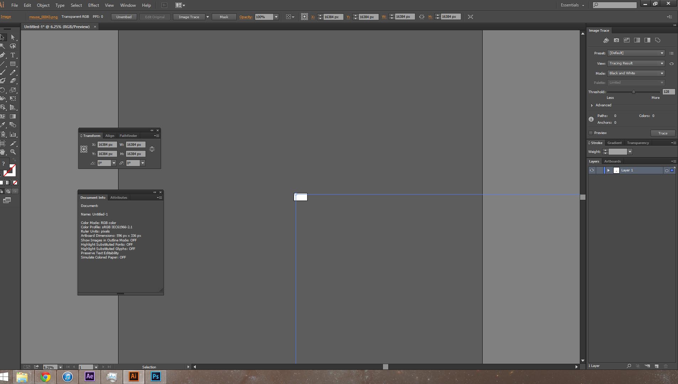Click the Layer 1 selection indicator square
Screen dimensions: 678x384
pyautogui.click(x=672, y=171)
